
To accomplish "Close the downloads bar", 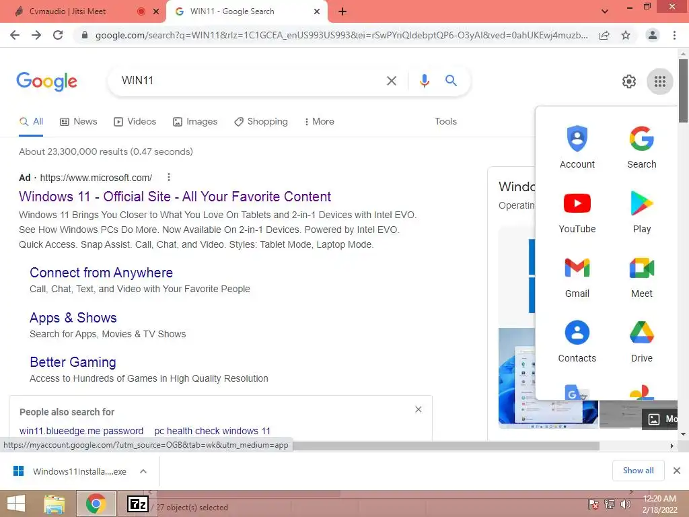I will (677, 471).
